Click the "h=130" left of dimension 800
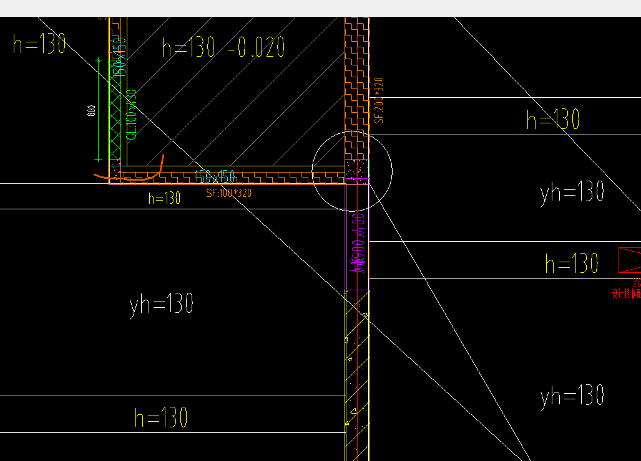Image resolution: width=641 pixels, height=461 pixels. (39, 43)
